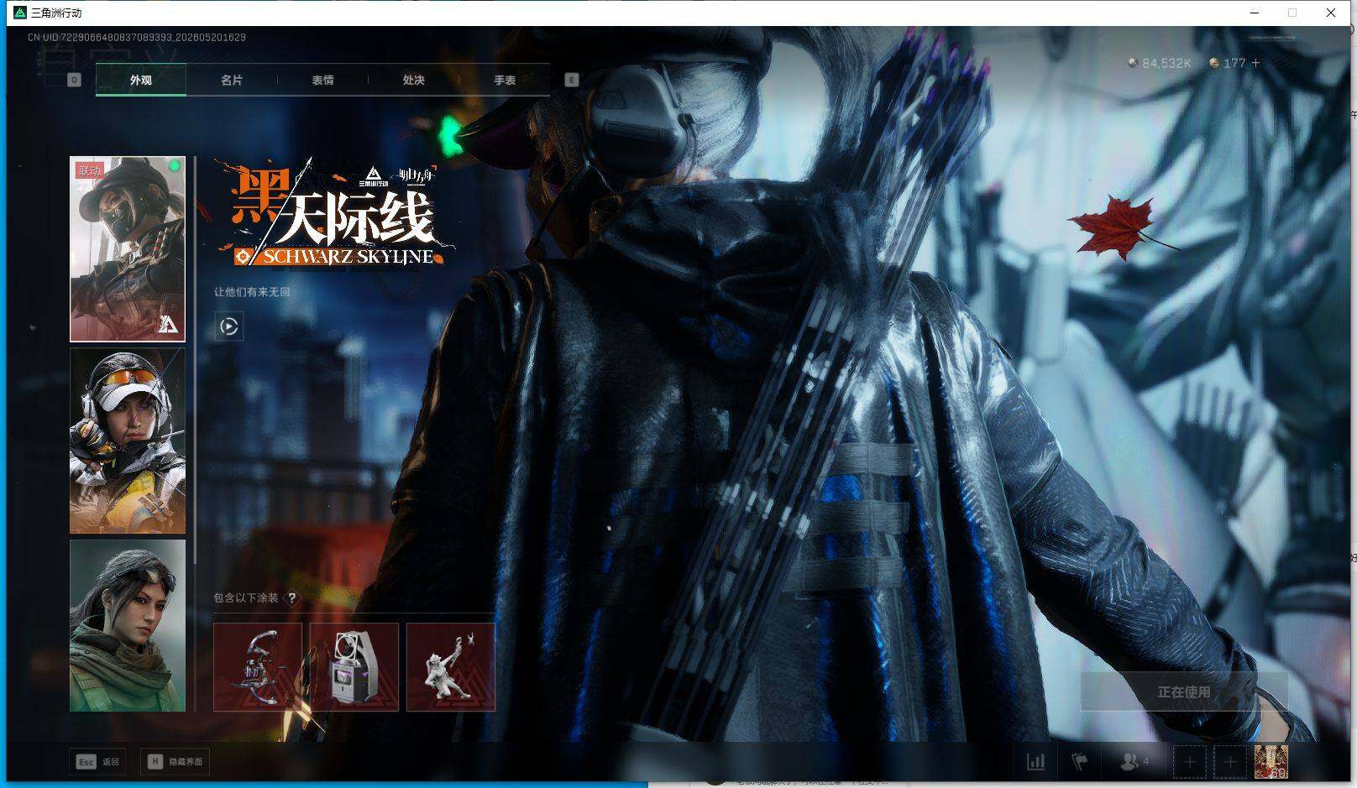Screen dimensions: 1357x788
Task: Click the Q previous-tab key hint
Action: [x=75, y=80]
